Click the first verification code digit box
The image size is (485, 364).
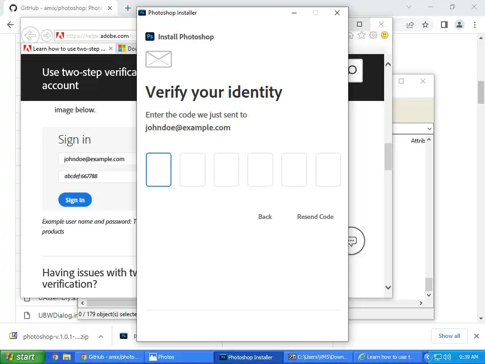tap(158, 170)
